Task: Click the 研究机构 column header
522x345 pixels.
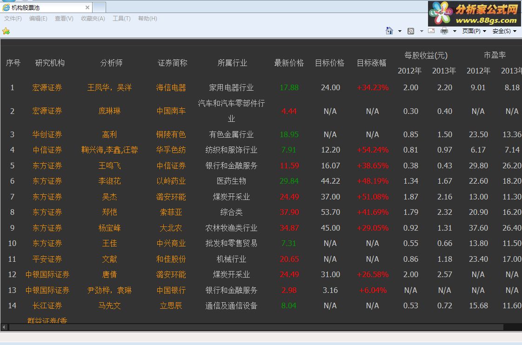Action: tap(50, 63)
